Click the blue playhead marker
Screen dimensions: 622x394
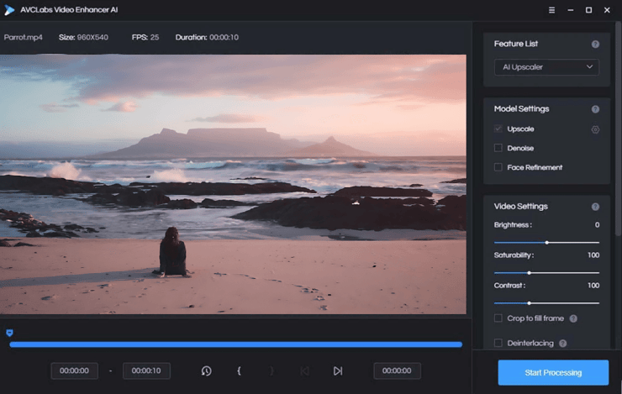coord(9,333)
